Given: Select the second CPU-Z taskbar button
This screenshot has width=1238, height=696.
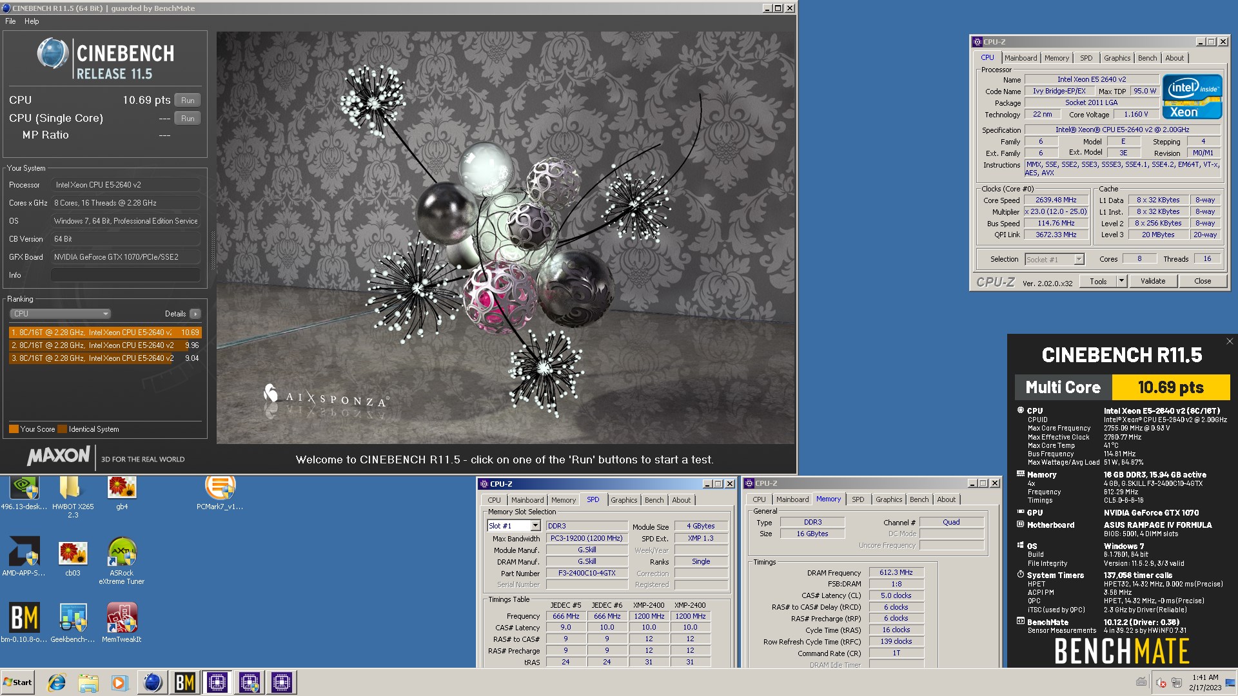Looking at the screenshot, I should (250, 682).
